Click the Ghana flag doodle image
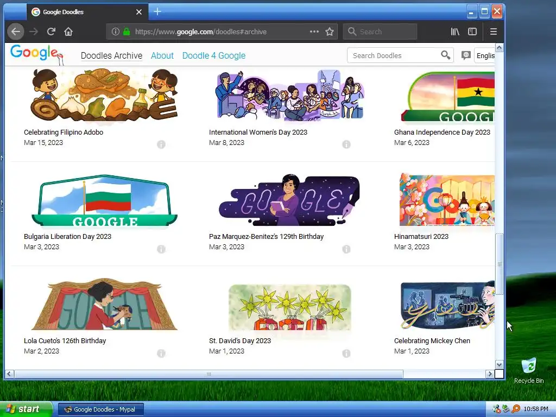 tap(448, 97)
